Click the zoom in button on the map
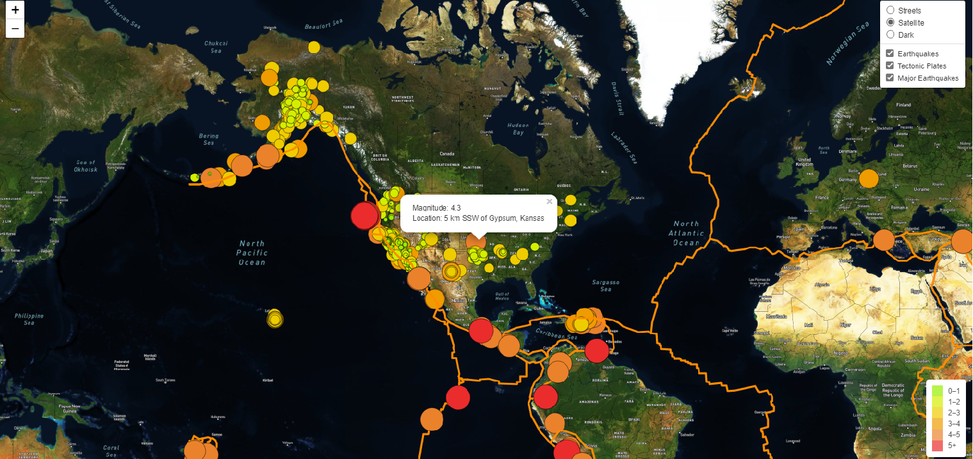 pos(15,11)
